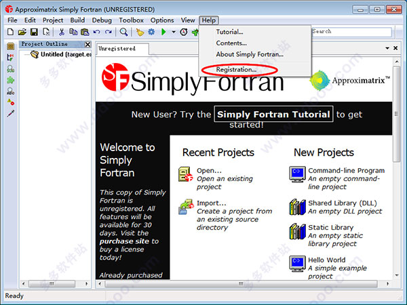The image size is (407, 305).
Task: Open the Options menu
Action: (x=162, y=20)
